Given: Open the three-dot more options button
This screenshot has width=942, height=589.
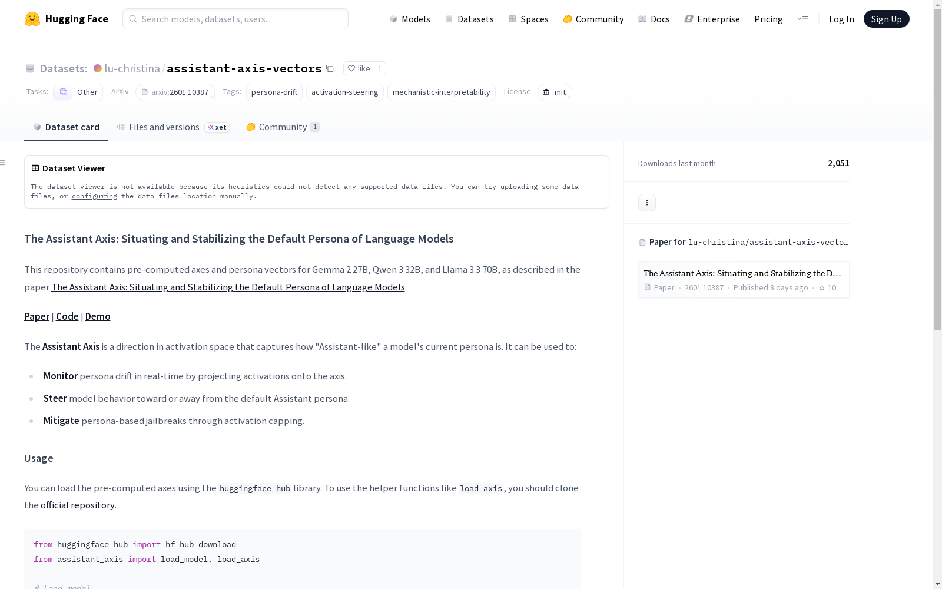Looking at the screenshot, I should click(647, 203).
